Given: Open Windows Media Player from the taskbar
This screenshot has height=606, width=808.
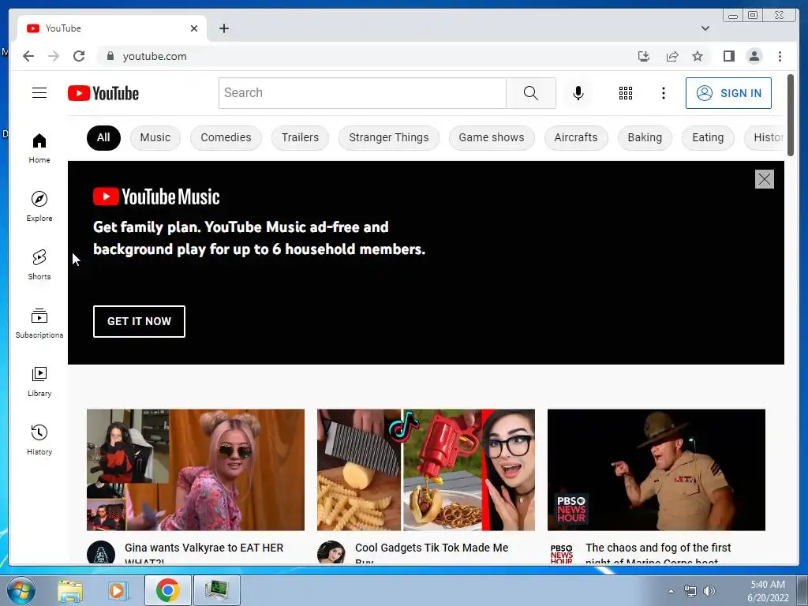Looking at the screenshot, I should (118, 590).
